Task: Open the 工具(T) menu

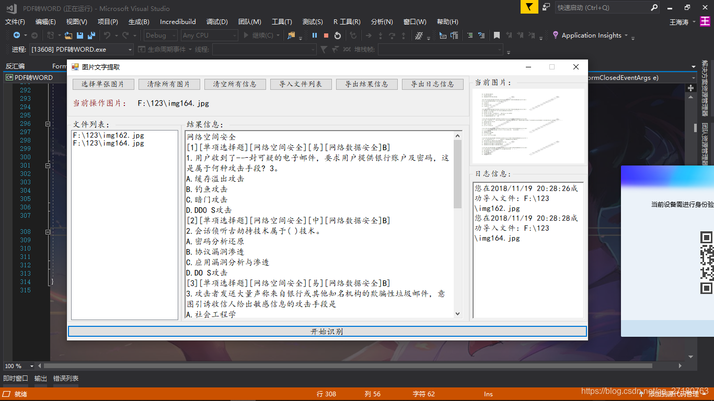Action: point(282,21)
